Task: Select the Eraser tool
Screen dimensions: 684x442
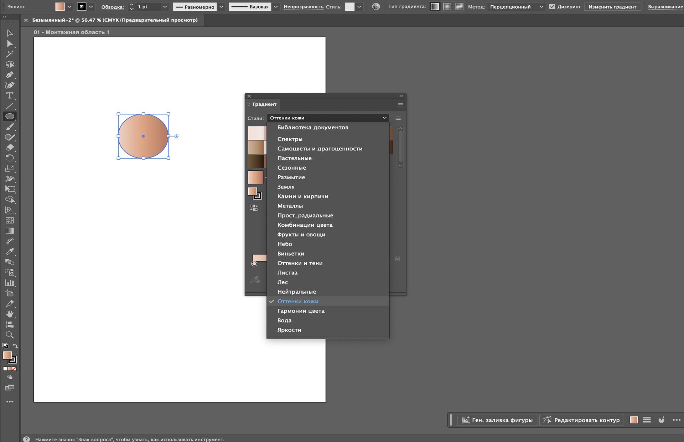Action: pyautogui.click(x=10, y=148)
